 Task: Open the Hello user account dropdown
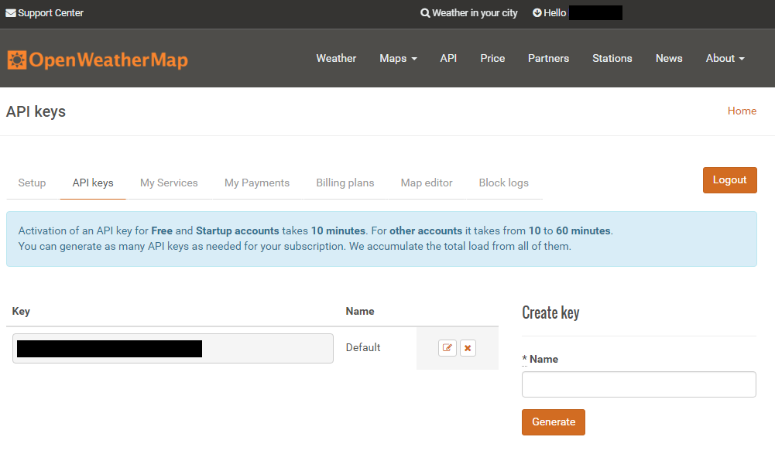point(578,13)
